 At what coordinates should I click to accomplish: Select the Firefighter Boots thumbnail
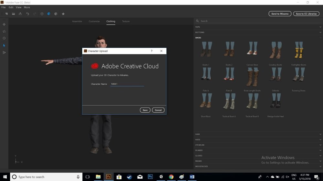[x=298, y=50]
